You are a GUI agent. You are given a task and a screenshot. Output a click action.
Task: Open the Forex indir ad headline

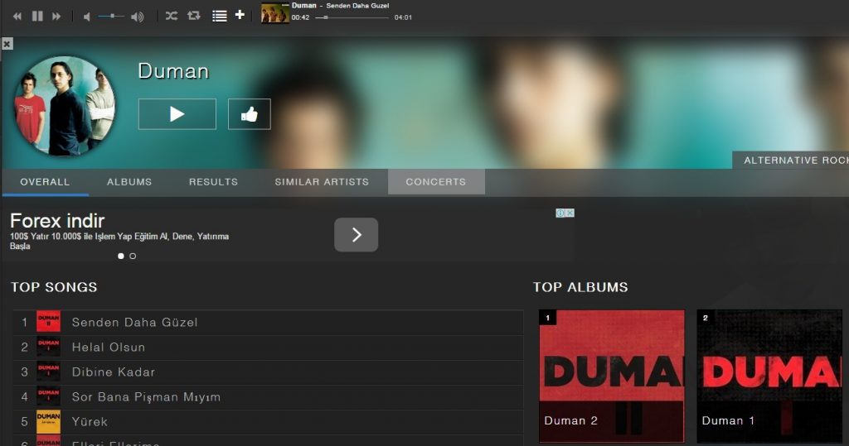57,221
